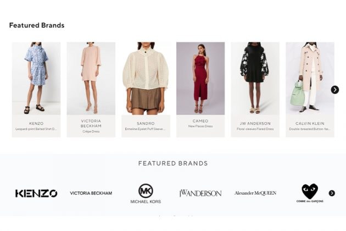Click the Kenzo brand logo
This screenshot has width=346, height=231.
(x=36, y=194)
